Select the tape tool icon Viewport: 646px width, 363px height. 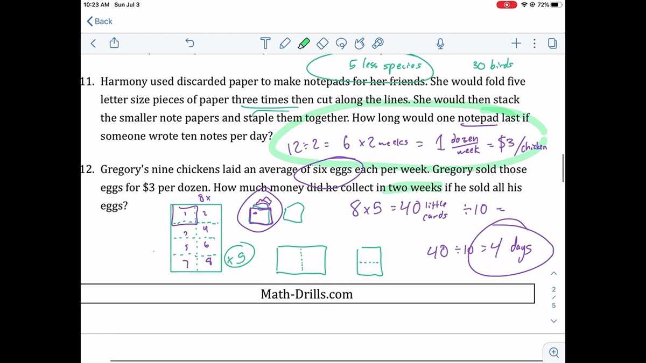(x=378, y=44)
